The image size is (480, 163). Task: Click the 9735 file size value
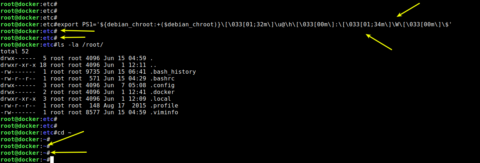[x=93, y=72]
